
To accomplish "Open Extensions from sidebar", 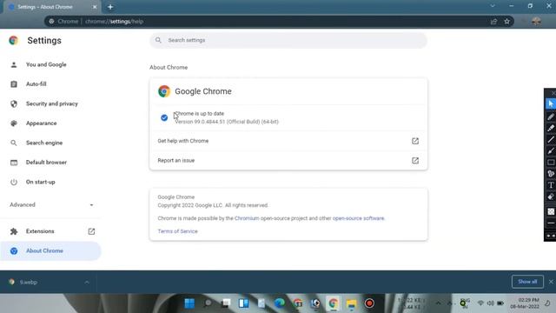I will click(x=40, y=231).
